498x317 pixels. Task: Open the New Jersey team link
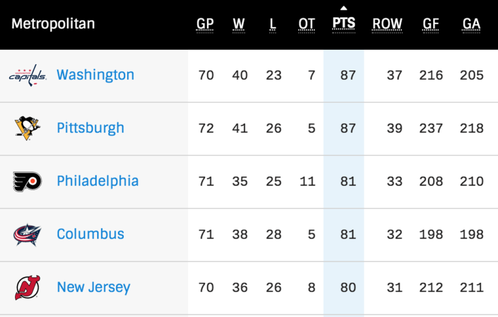coord(93,287)
